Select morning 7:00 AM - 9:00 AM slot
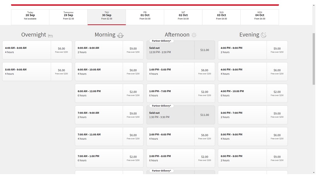Screen dimensions: 316x178 (x=109, y=115)
